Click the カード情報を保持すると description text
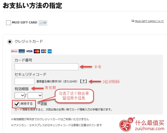 click(x=63, y=109)
